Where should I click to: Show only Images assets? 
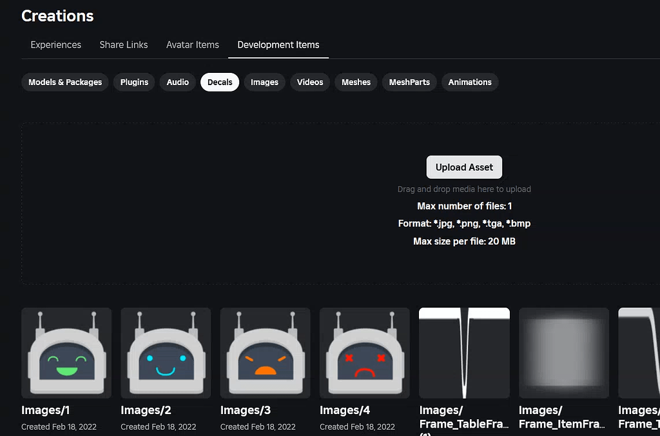coord(264,82)
